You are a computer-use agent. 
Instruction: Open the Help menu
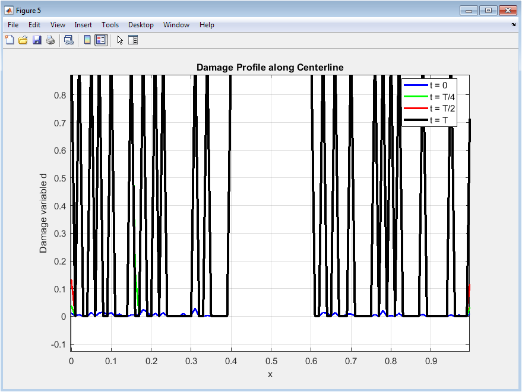207,25
